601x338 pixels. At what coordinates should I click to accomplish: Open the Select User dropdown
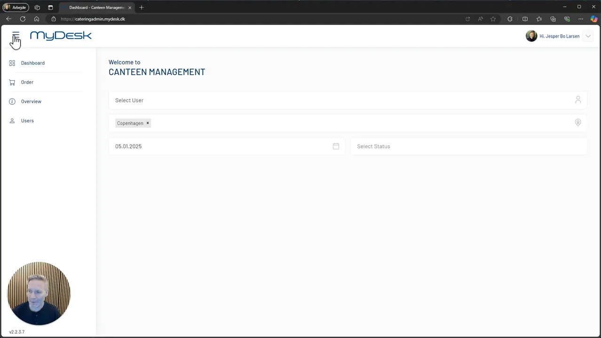pyautogui.click(x=348, y=100)
